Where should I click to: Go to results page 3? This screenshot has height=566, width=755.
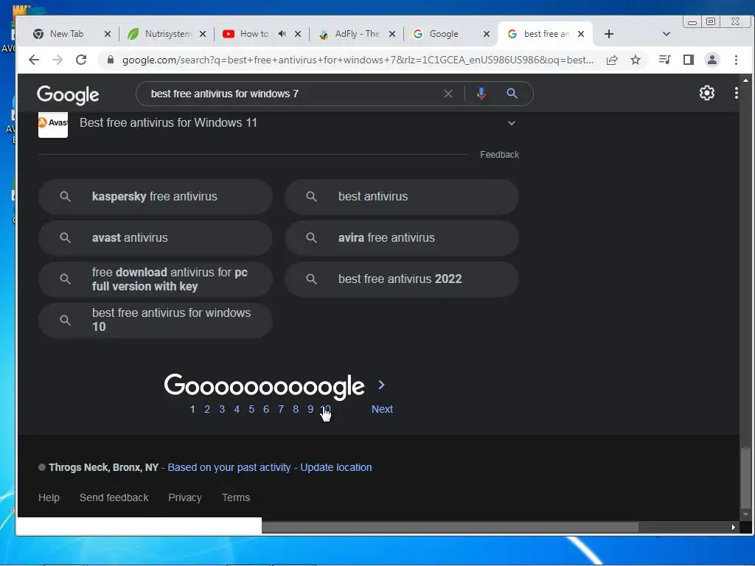222,409
